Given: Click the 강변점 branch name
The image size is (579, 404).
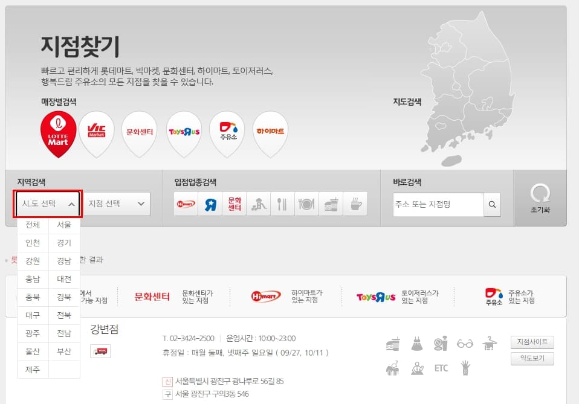Looking at the screenshot, I should [105, 329].
